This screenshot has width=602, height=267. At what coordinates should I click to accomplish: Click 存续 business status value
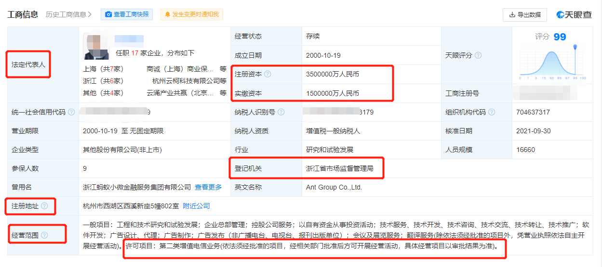click(x=313, y=37)
